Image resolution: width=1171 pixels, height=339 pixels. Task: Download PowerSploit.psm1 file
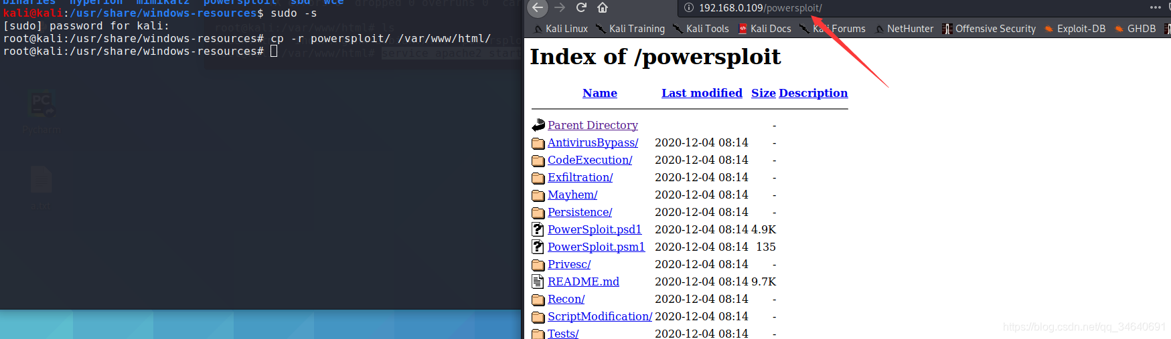pos(596,247)
